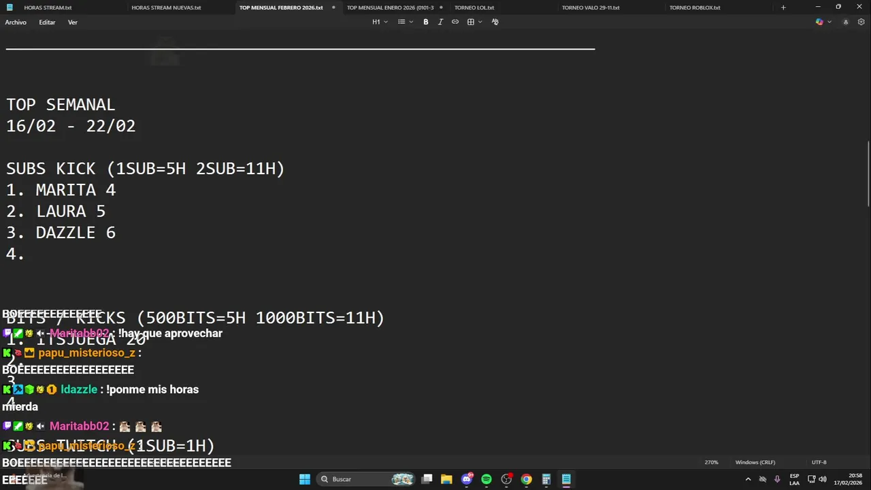Toggle bold formatting
This screenshot has width=871, height=490.
coord(426,22)
